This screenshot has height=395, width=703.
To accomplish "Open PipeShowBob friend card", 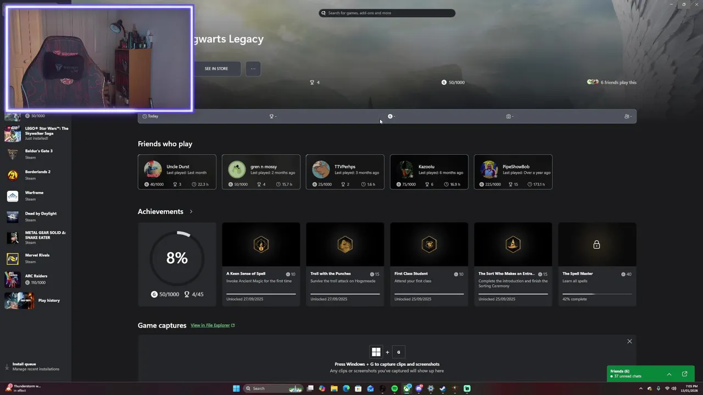I will [513, 172].
